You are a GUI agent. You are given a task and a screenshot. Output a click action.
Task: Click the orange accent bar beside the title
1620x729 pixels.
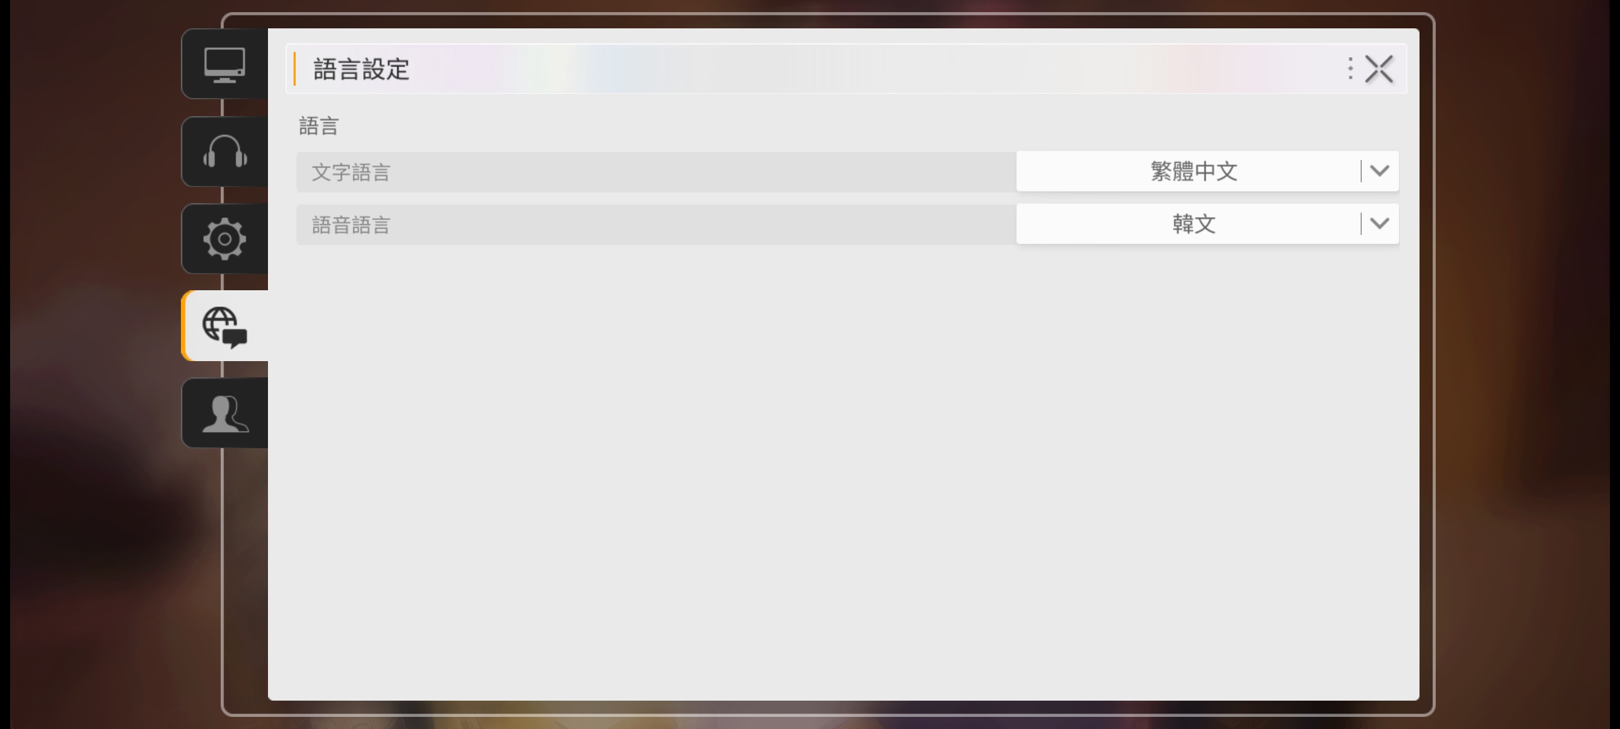pyautogui.click(x=294, y=69)
